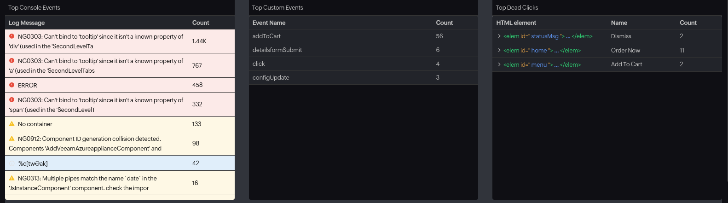
Task: Expand the statusMsg element row
Action: coord(499,36)
